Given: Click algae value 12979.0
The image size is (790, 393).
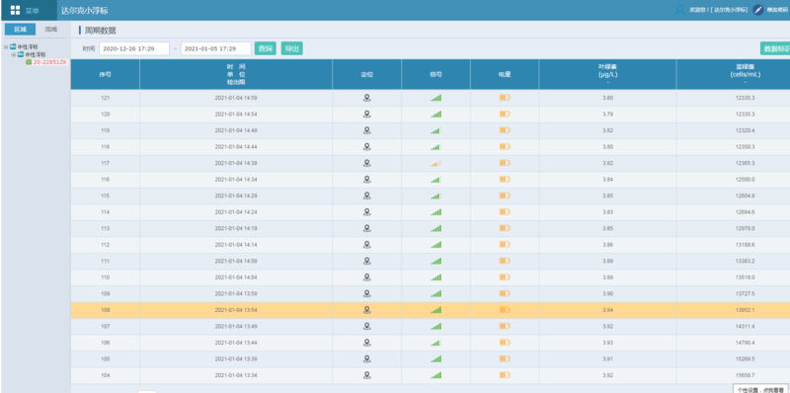Looking at the screenshot, I should pyautogui.click(x=746, y=228).
